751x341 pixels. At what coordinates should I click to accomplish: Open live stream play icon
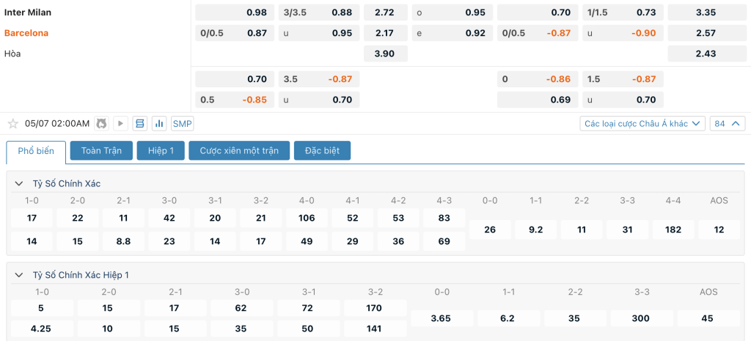(x=120, y=124)
